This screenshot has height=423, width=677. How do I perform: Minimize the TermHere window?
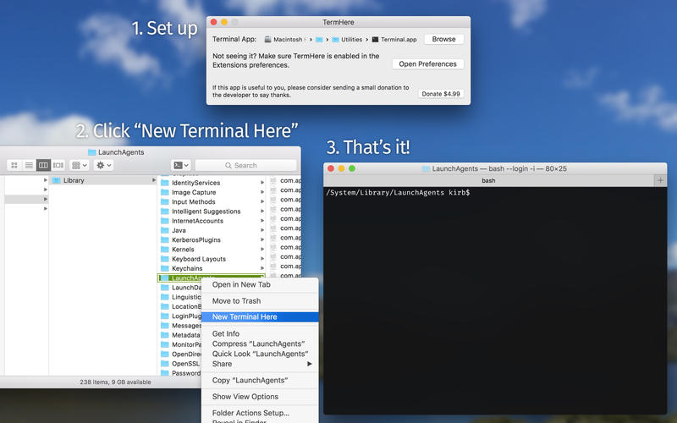click(224, 22)
